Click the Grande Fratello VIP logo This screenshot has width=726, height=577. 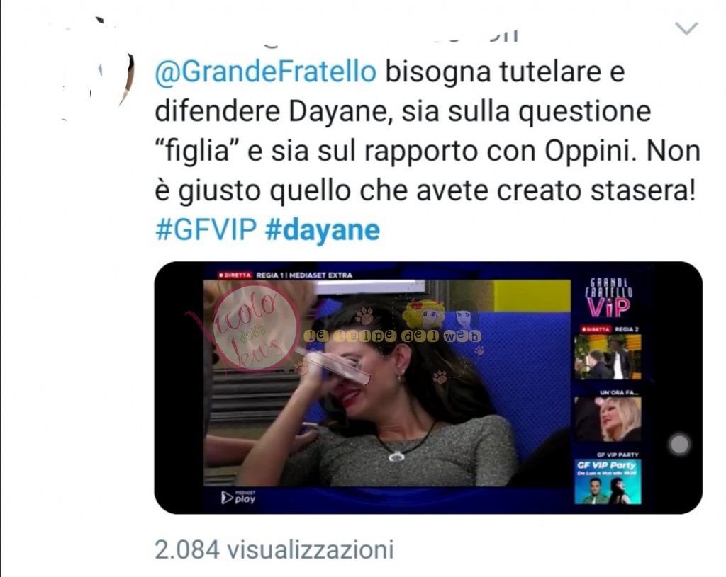point(608,297)
